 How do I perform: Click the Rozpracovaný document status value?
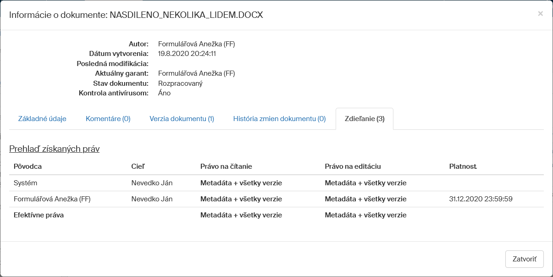[180, 83]
